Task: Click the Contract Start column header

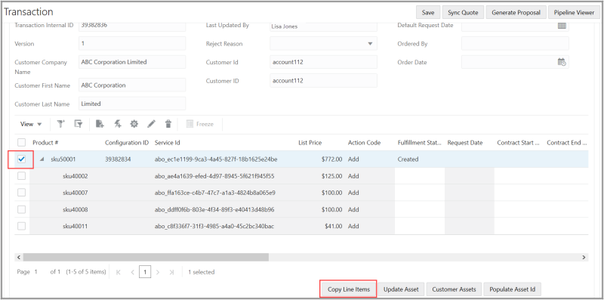Action: pos(518,143)
